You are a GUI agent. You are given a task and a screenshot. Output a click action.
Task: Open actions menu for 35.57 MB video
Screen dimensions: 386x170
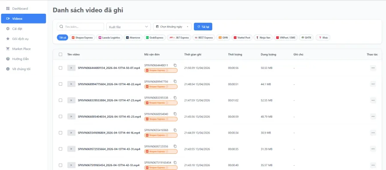(373, 165)
